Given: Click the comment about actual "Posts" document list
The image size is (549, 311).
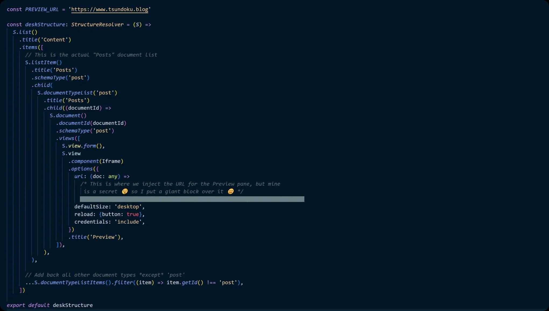Looking at the screenshot, I should (91, 55).
